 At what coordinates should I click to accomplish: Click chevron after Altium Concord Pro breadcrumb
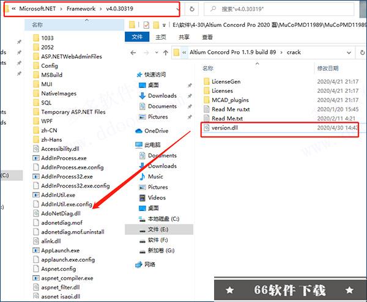(281, 52)
